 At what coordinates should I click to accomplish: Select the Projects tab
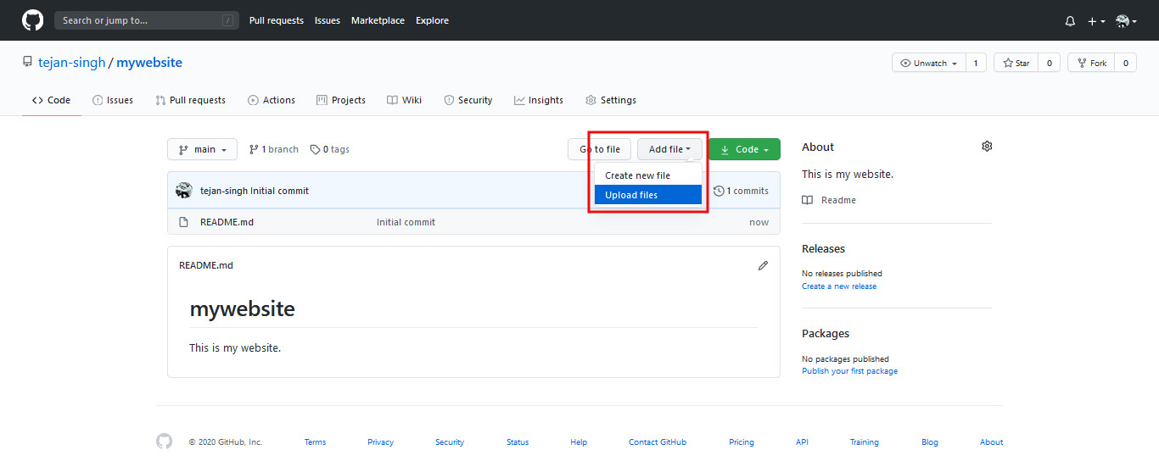coord(341,100)
